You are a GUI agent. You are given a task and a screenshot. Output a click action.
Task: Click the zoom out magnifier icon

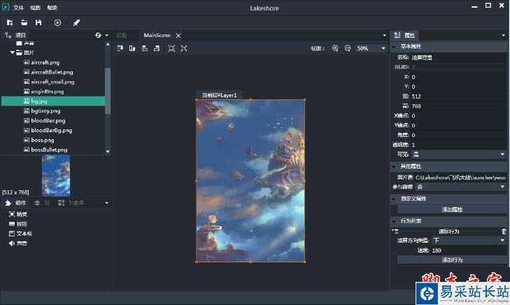347,48
